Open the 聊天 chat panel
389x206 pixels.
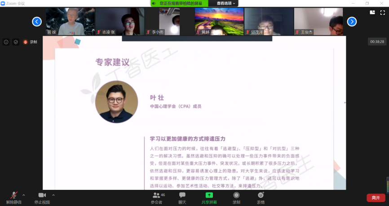182,195
